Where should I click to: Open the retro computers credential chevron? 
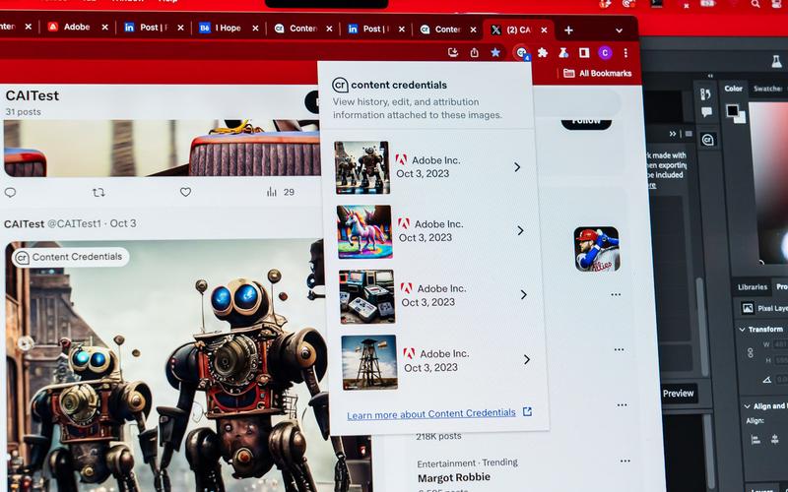tap(524, 294)
